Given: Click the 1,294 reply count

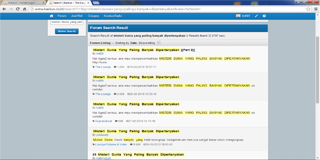Looking at the screenshot, I should pos(120,67).
